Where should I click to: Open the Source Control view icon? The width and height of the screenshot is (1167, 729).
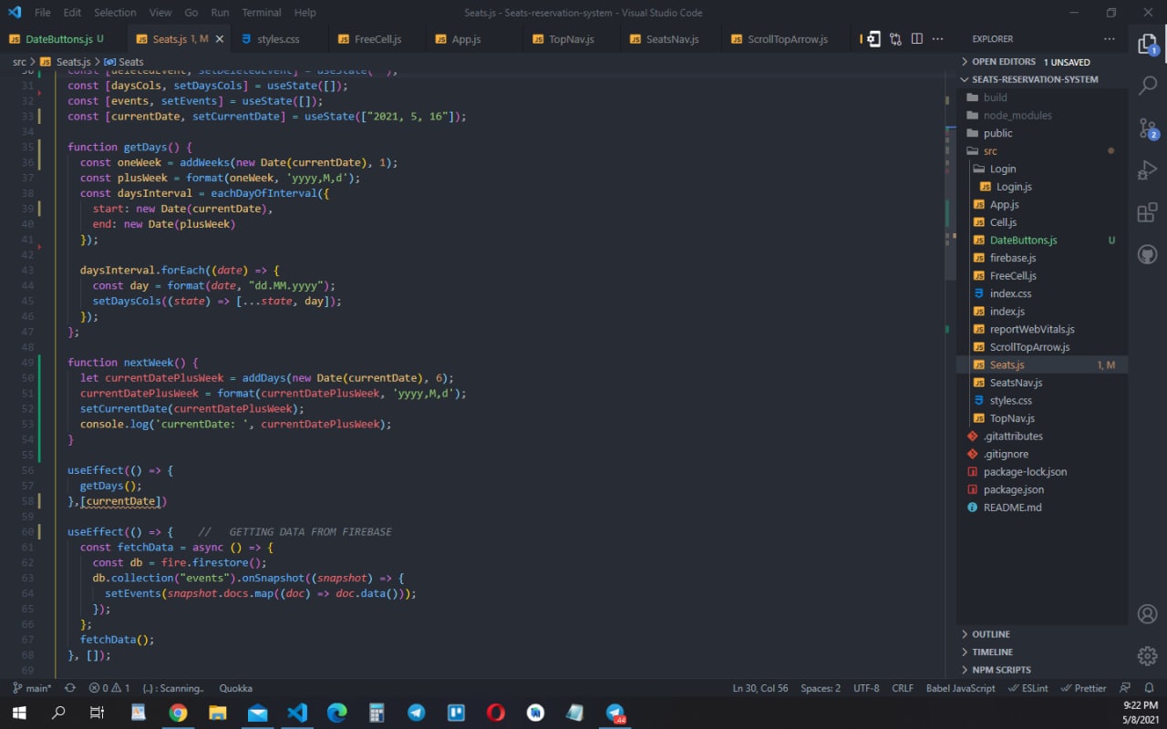pyautogui.click(x=1148, y=128)
